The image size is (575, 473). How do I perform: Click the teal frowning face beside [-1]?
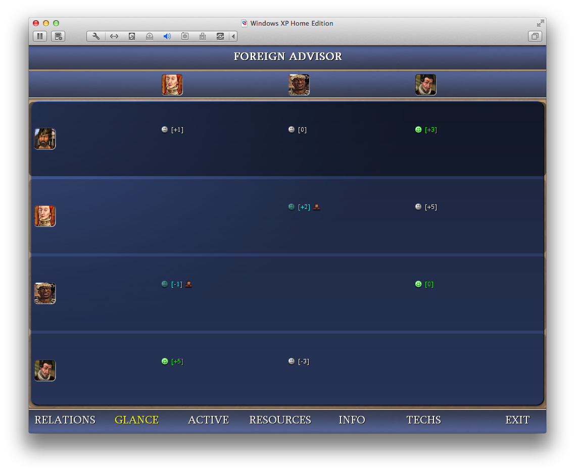point(165,284)
